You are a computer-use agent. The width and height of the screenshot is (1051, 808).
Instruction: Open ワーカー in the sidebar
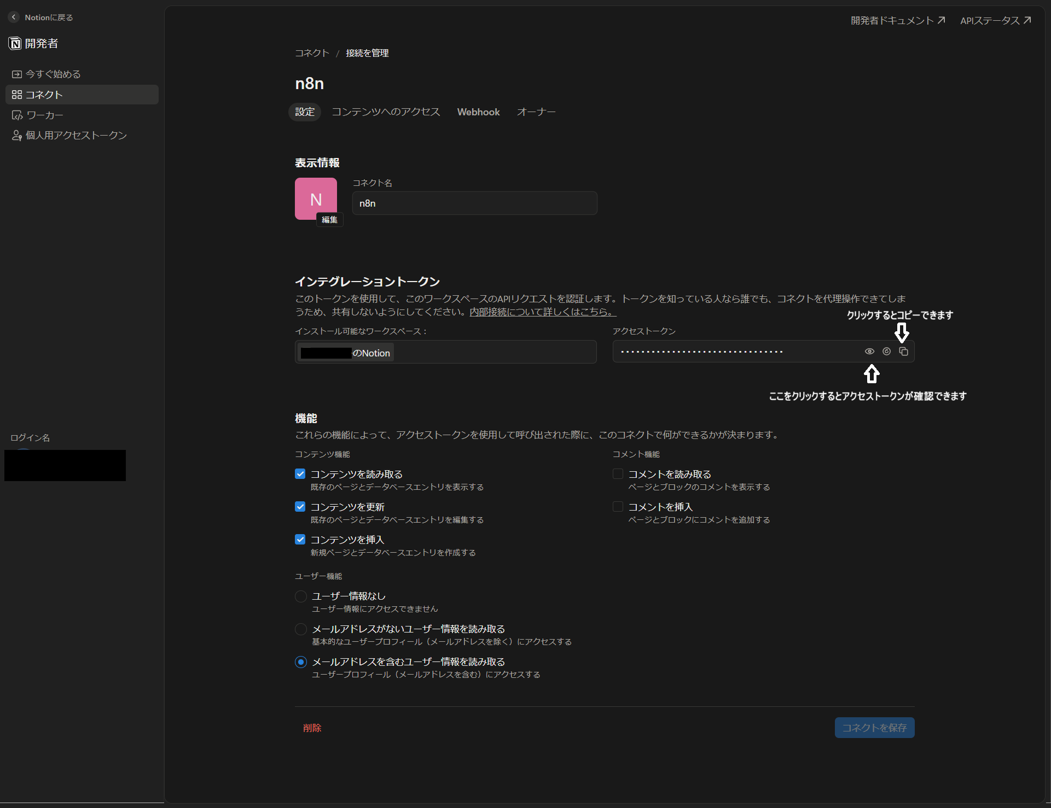click(82, 115)
